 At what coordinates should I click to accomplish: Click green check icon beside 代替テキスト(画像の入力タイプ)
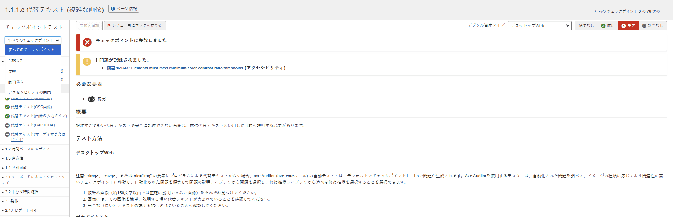coord(7,116)
